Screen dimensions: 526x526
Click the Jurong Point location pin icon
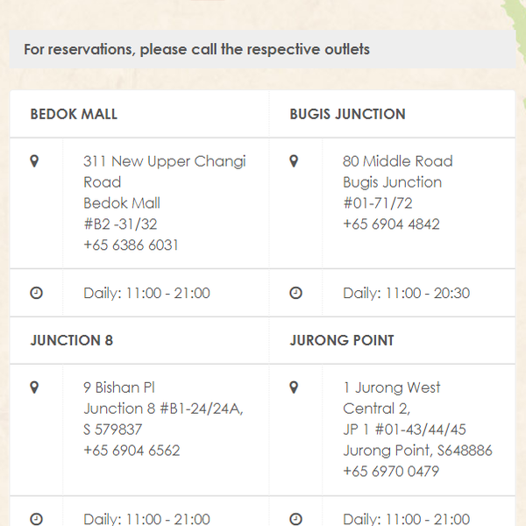295,387
